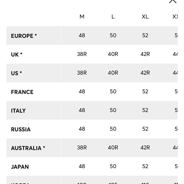Click the RUSSIA row label

pyautogui.click(x=21, y=129)
